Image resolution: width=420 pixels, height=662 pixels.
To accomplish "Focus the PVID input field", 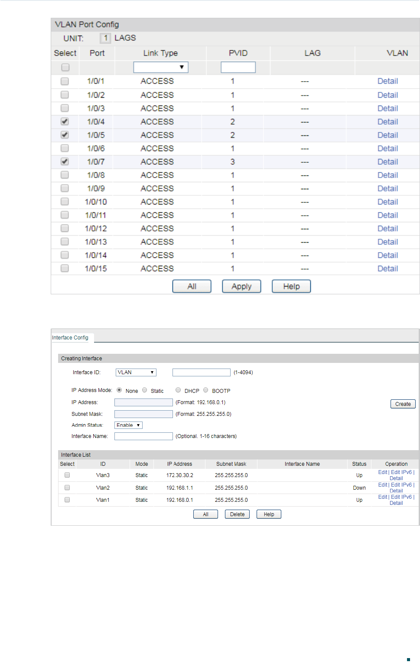I will (x=238, y=67).
